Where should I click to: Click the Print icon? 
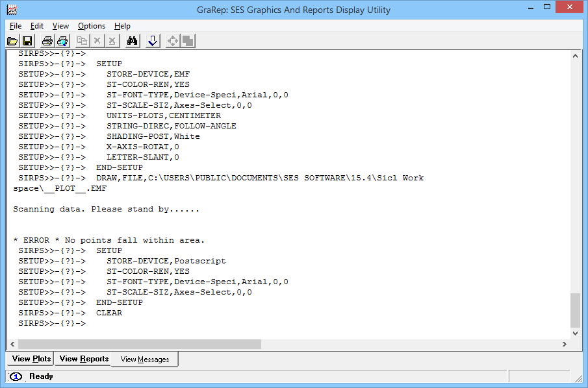[x=47, y=41]
